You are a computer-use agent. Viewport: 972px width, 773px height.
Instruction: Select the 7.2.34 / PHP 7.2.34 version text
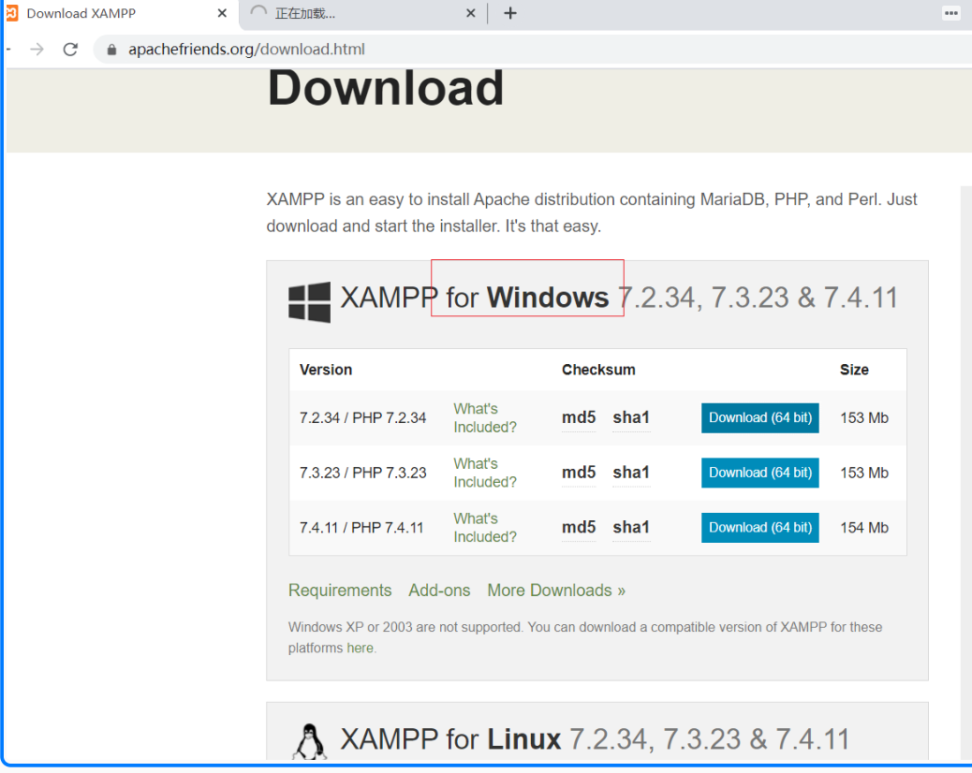click(x=362, y=418)
